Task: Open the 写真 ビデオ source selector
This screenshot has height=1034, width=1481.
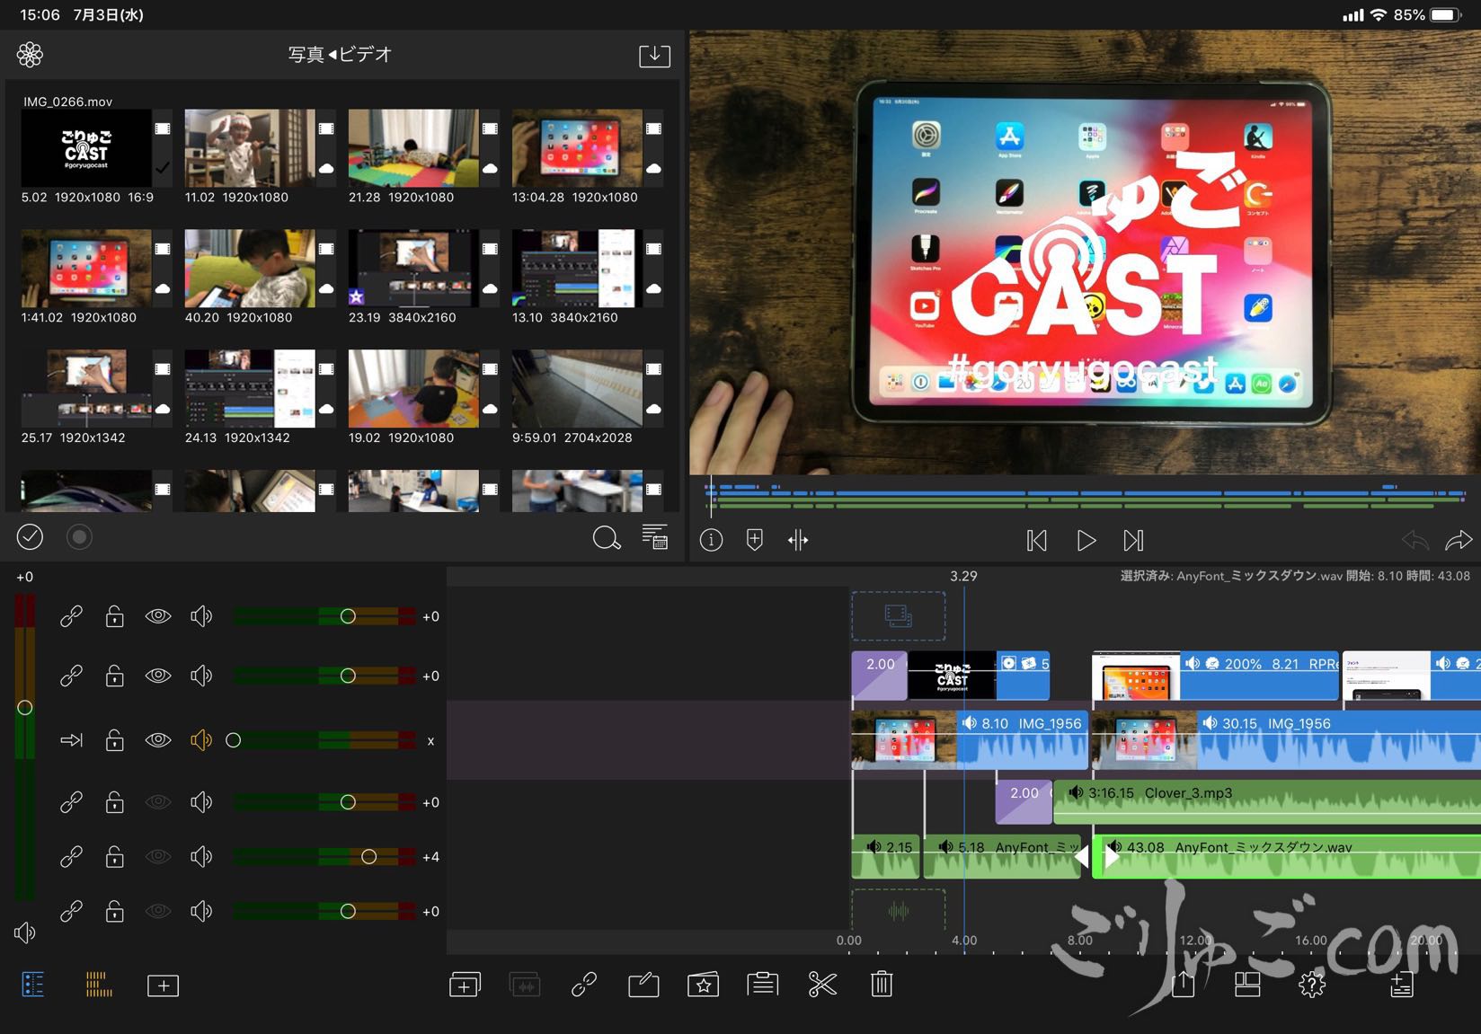Action: [x=340, y=55]
